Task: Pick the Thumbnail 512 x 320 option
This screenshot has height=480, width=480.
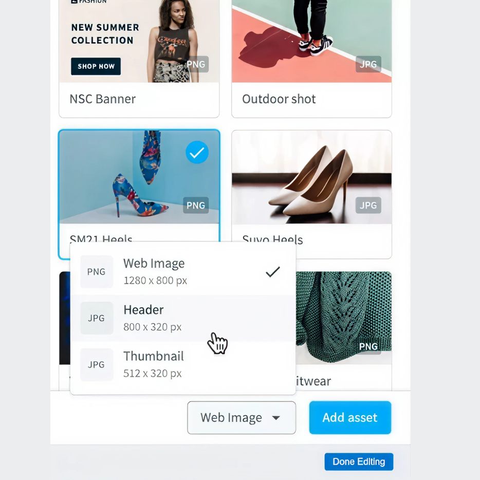Action: pos(183,364)
